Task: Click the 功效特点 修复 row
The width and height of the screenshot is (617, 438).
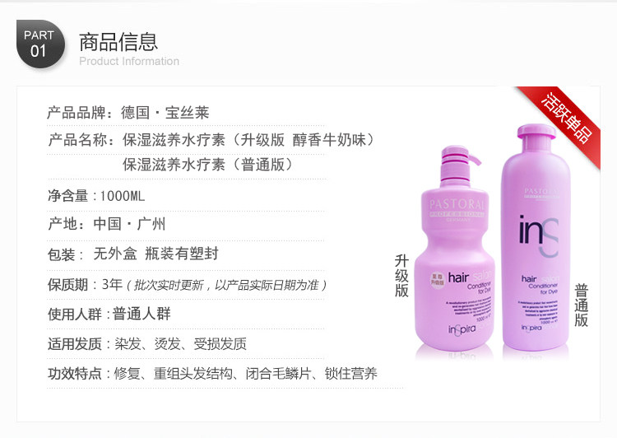Action: 212,373
